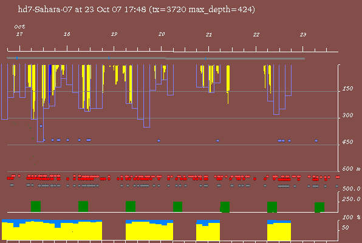Click the yellow percent block spanning Oct 19 to 20
Screen dimensions: 362x243
click(149, 231)
